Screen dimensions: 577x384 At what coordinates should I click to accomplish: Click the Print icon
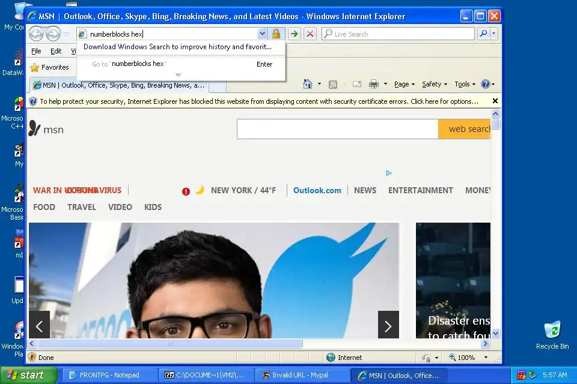[x=374, y=84]
